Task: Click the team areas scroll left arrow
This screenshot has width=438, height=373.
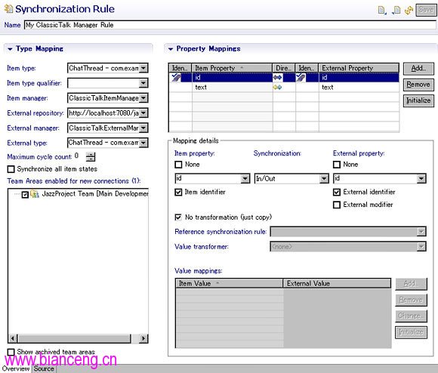Action: coord(12,338)
